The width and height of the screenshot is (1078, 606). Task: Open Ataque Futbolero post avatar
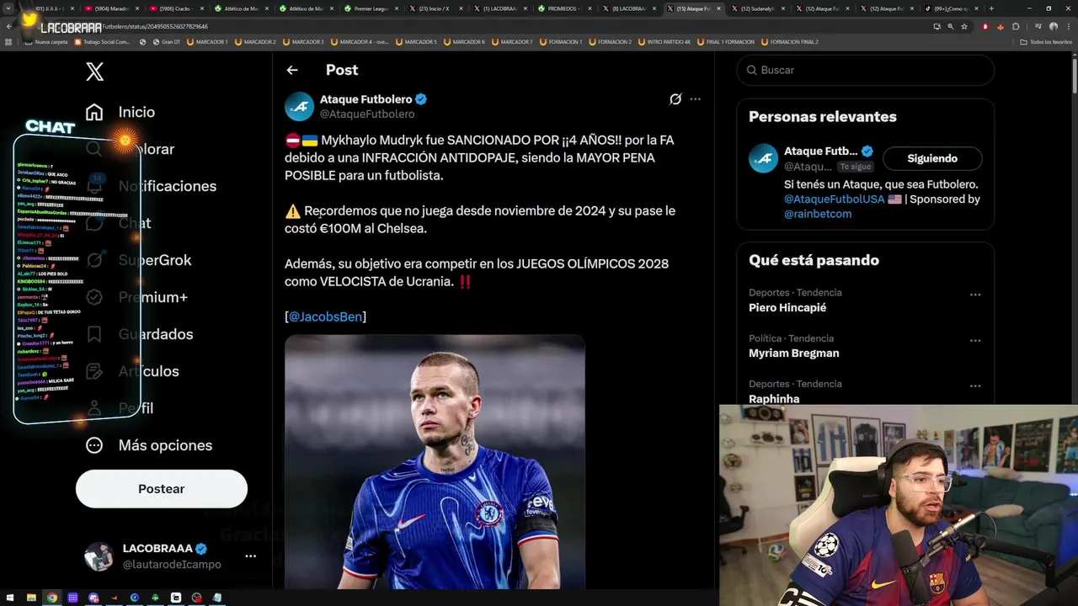pos(299,106)
